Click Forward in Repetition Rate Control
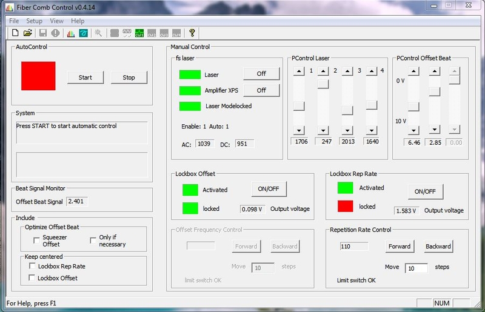 tap(400, 246)
